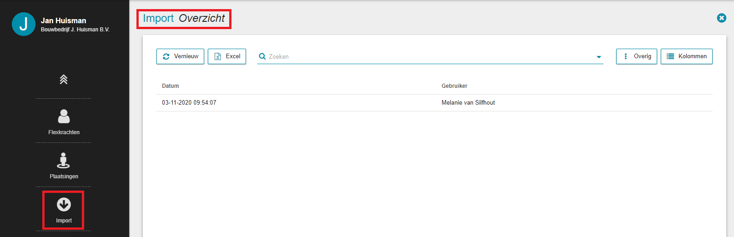
Task: Click the user avatar with letter J
Action: pos(24,24)
